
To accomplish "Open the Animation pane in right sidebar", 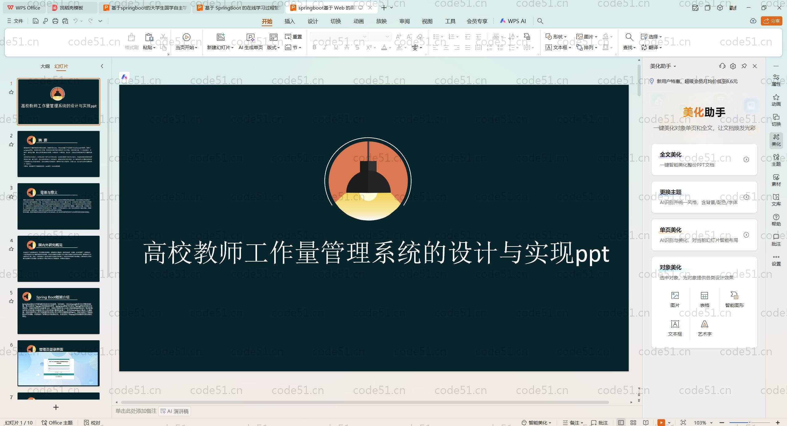I will click(776, 100).
